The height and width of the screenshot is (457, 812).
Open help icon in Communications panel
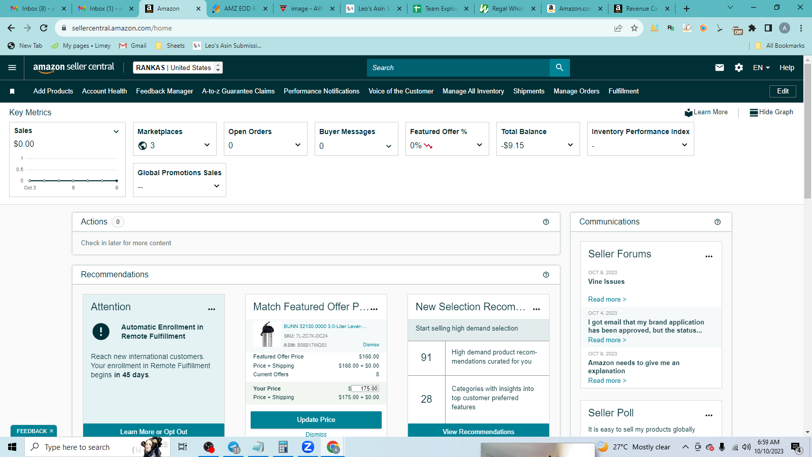(x=718, y=222)
